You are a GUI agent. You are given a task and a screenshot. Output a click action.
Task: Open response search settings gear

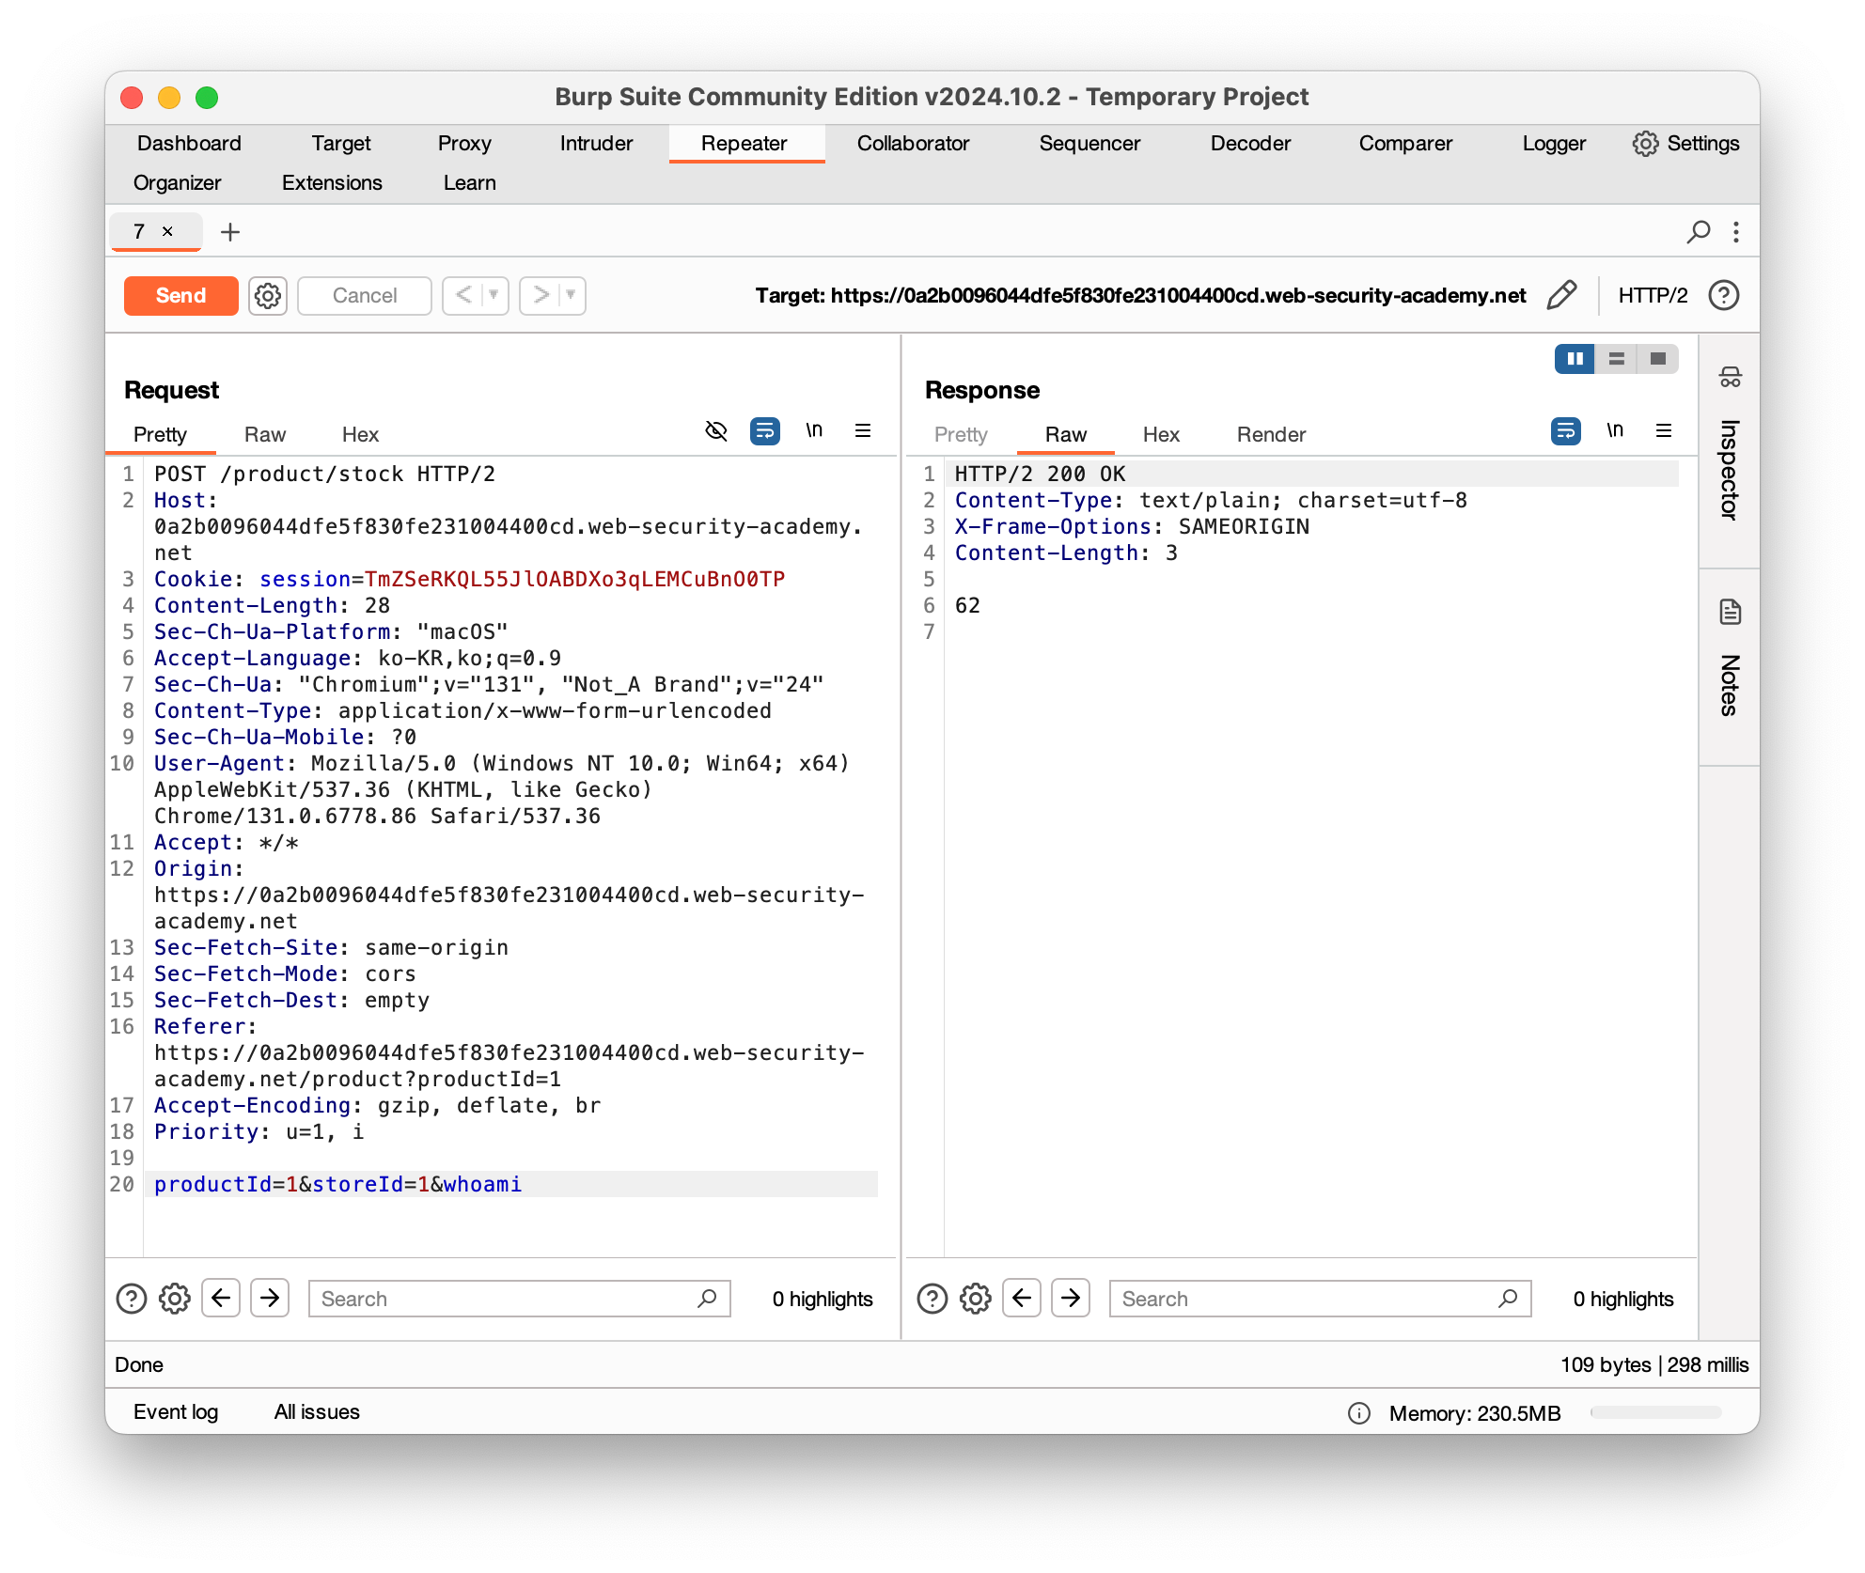(x=976, y=1299)
